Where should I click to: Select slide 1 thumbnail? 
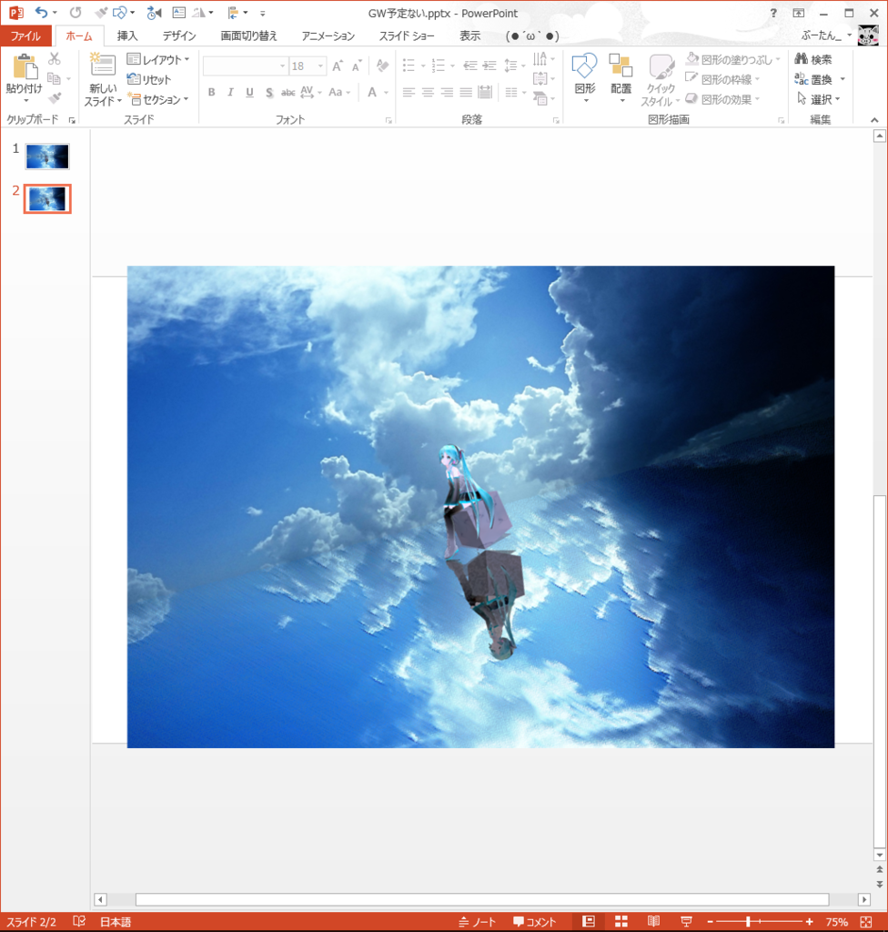(x=47, y=157)
